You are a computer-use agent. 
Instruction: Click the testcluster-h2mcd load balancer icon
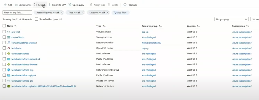pos(9,54)
